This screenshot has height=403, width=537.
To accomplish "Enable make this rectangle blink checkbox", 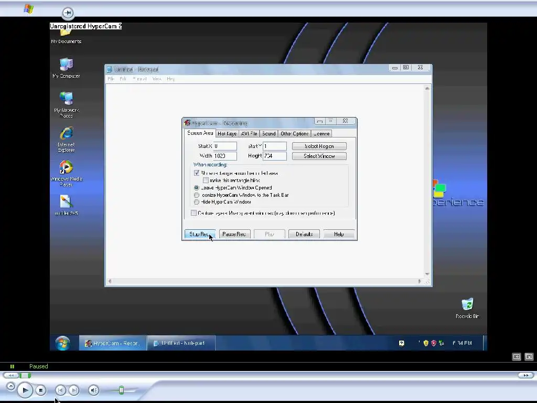I will point(206,181).
